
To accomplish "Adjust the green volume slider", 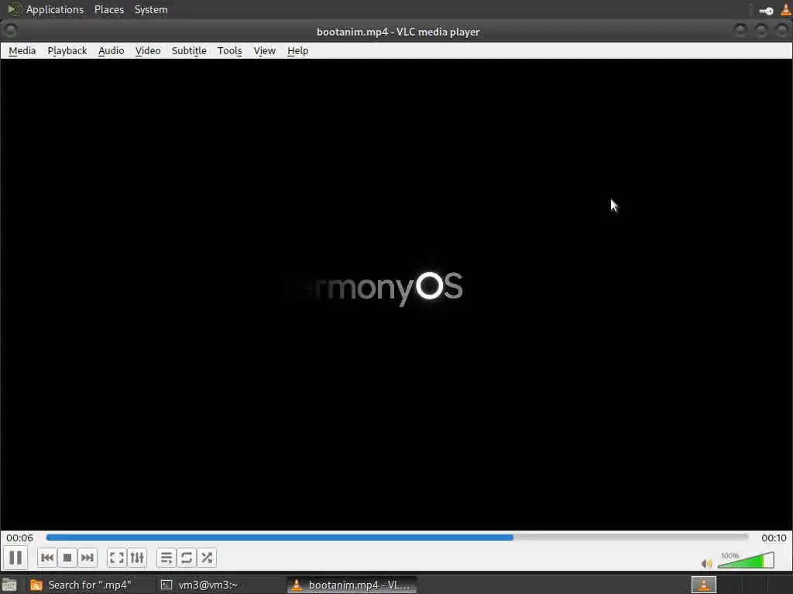I will [746, 560].
